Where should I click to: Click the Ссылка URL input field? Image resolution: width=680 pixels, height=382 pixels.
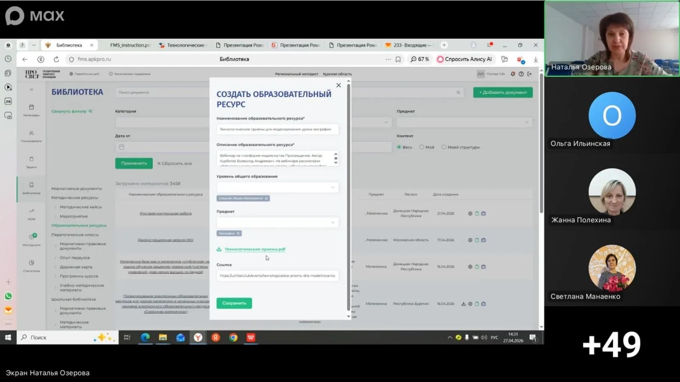[278, 275]
